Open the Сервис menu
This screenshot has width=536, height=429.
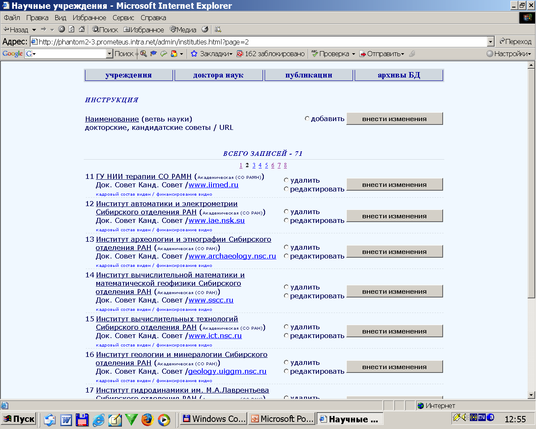123,18
